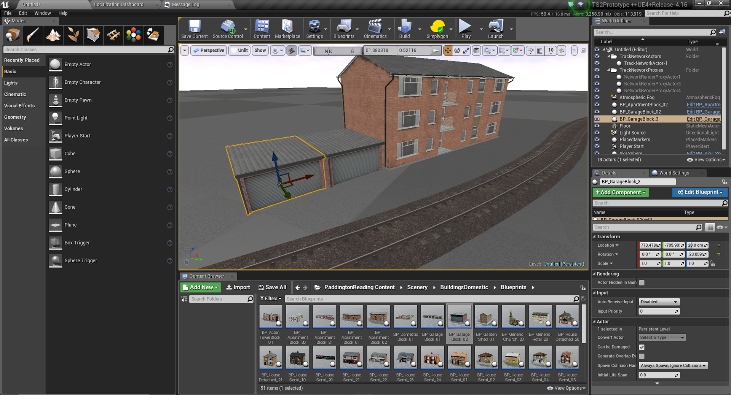Hide the Floor actor with eye icon
731x395 pixels.
(597, 126)
